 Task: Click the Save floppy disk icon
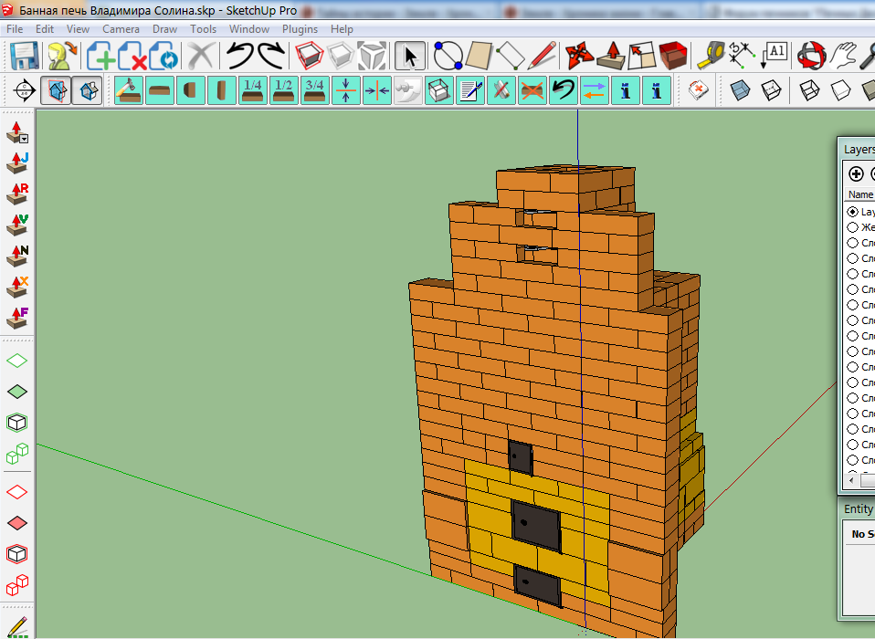coord(23,57)
